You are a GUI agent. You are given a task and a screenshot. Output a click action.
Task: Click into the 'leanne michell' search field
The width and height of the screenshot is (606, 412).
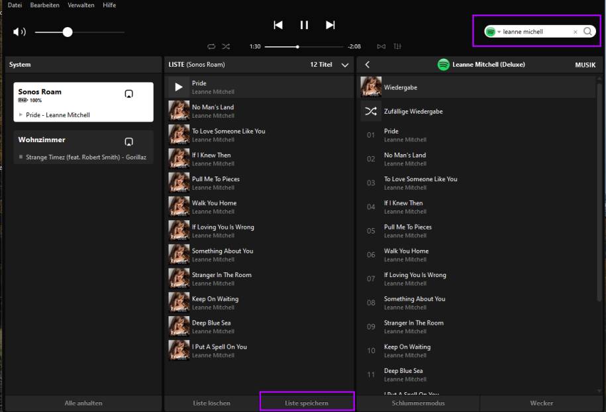(x=537, y=32)
